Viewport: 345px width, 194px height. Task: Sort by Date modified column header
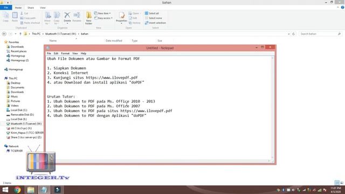coord(114,41)
